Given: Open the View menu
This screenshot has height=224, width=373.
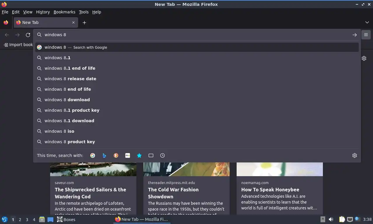Looking at the screenshot, I should tap(28, 12).
